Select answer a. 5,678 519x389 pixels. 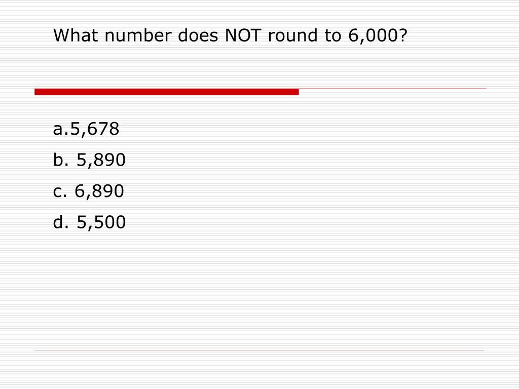pos(86,129)
